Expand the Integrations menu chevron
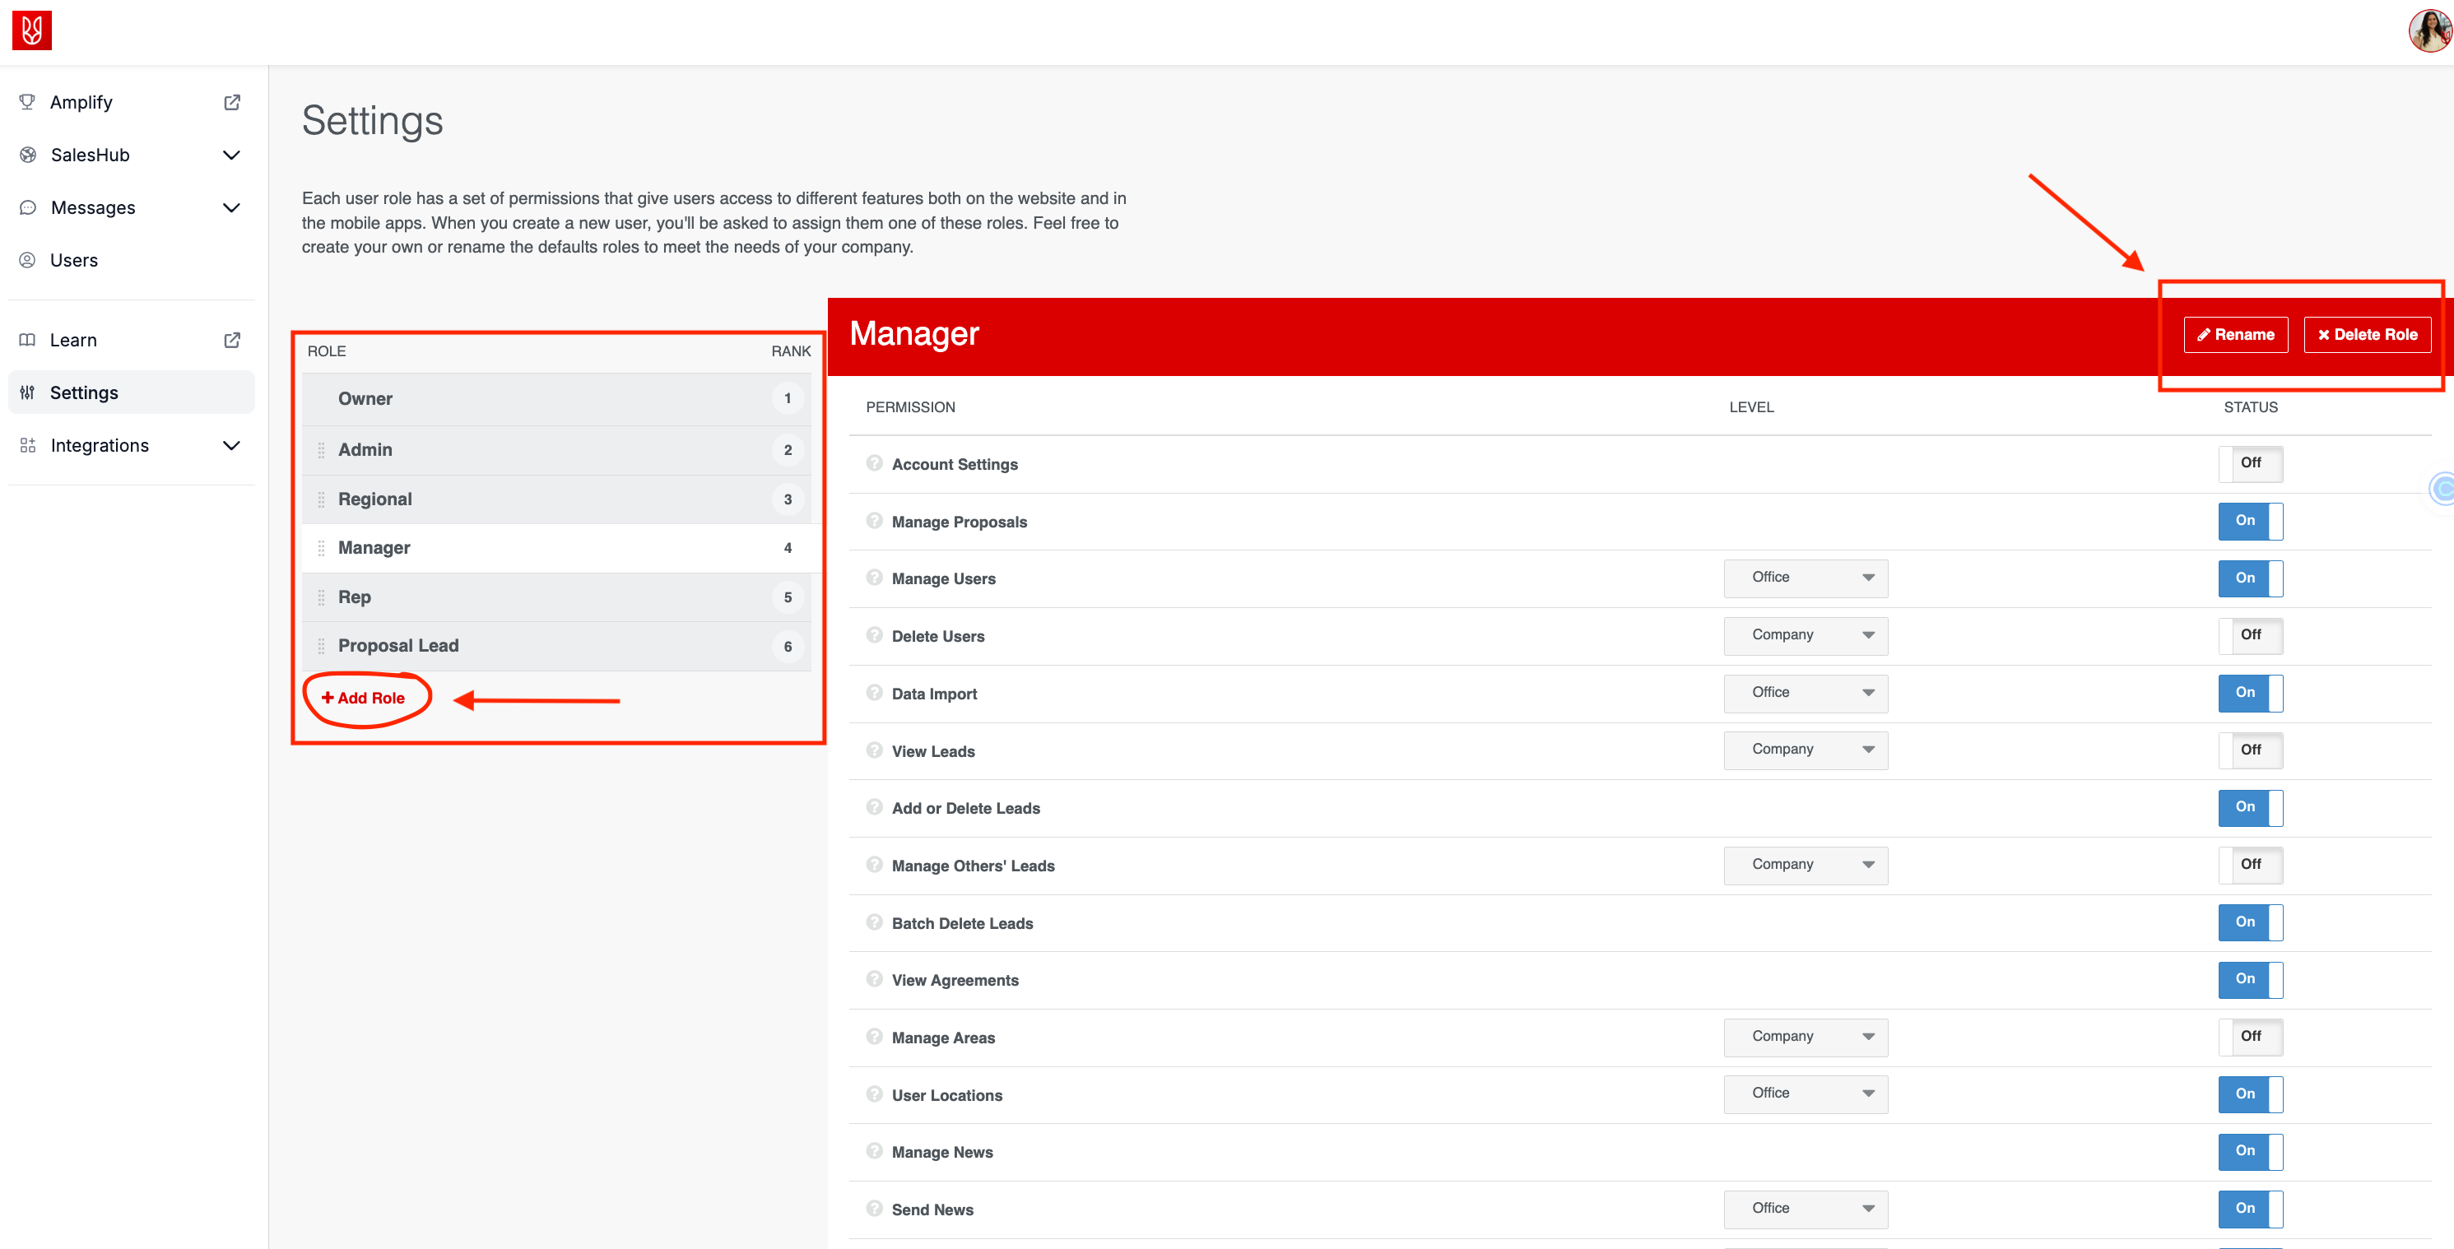This screenshot has height=1249, width=2454. 230,445
